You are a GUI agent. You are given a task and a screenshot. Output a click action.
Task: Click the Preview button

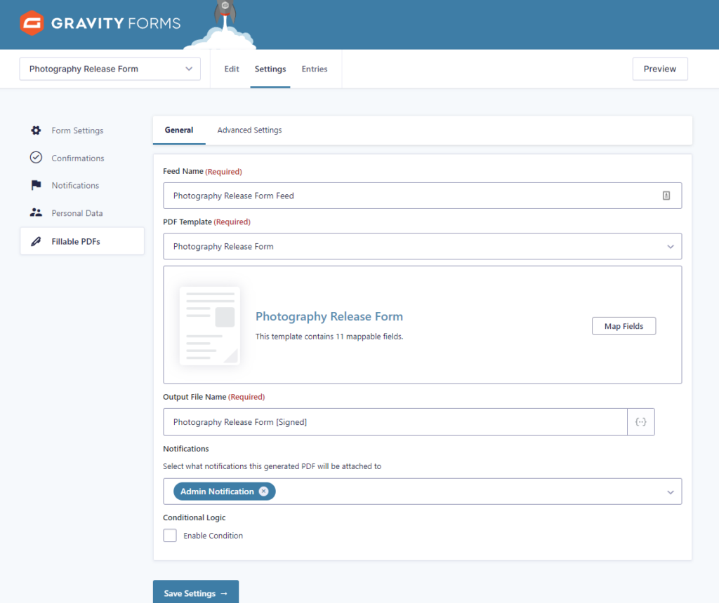click(660, 69)
